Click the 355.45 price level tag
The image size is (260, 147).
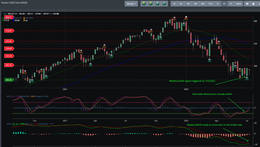tap(9, 41)
